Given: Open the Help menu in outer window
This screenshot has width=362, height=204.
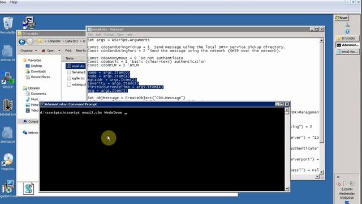Looking at the screenshot, I should click(14, 2).
